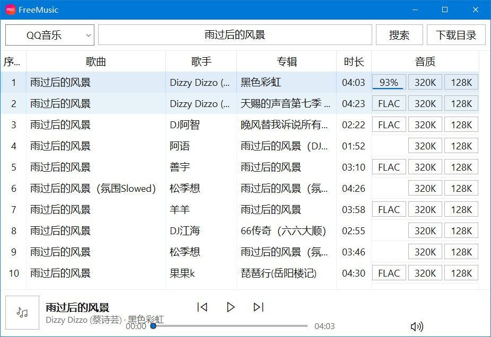Select album 天赐的声音第七季 in row 2

tap(285, 103)
